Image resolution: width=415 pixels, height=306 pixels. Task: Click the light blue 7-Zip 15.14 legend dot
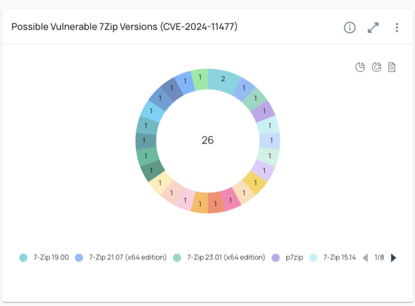click(x=313, y=258)
